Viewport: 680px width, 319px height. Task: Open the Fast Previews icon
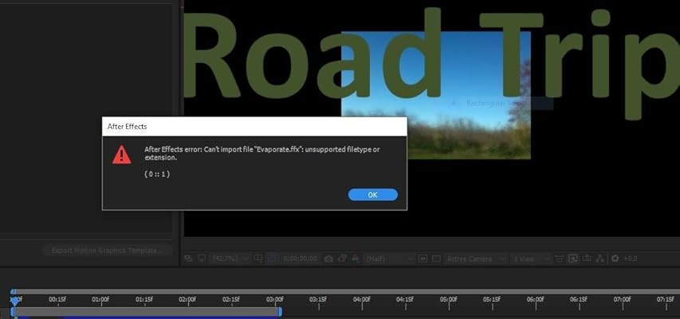(x=573, y=258)
